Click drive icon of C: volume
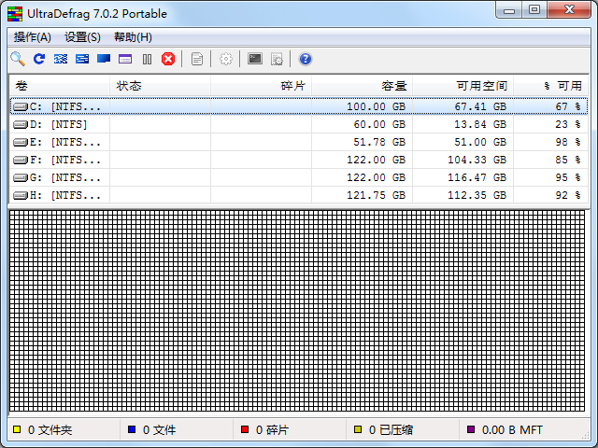Screen dimensions: 598x448 21,106
